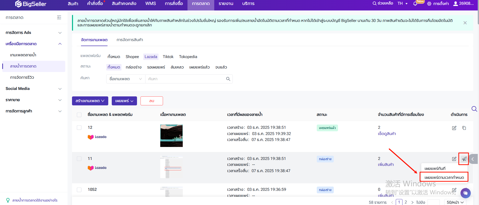Close the green info banner
This screenshot has height=205, width=479.
(465, 23)
